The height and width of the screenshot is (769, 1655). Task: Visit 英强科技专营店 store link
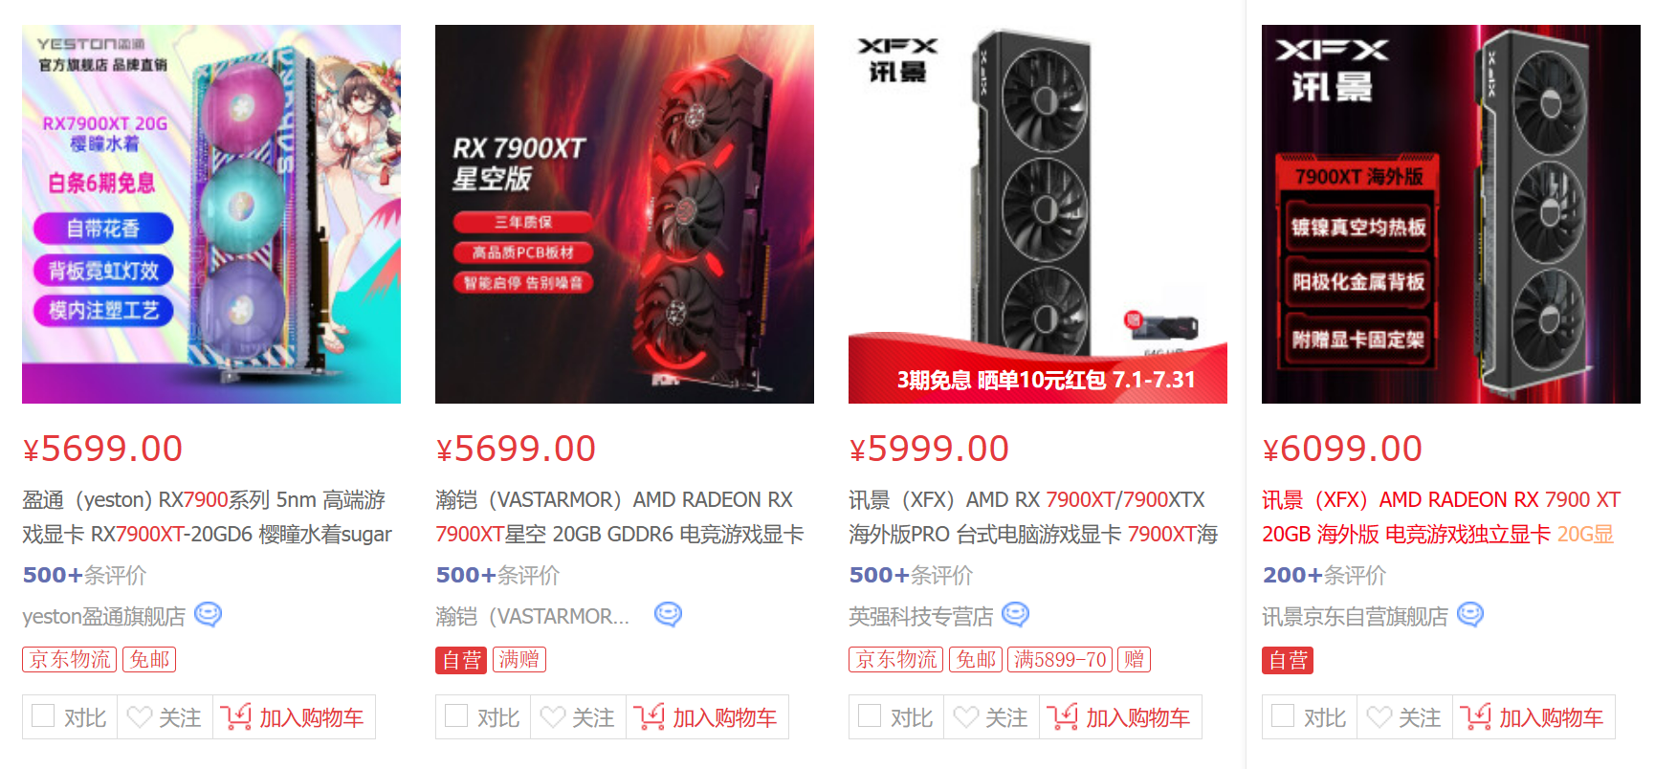tap(921, 617)
